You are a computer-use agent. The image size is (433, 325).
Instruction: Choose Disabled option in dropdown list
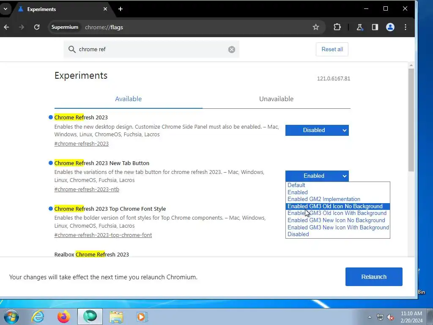point(338,234)
